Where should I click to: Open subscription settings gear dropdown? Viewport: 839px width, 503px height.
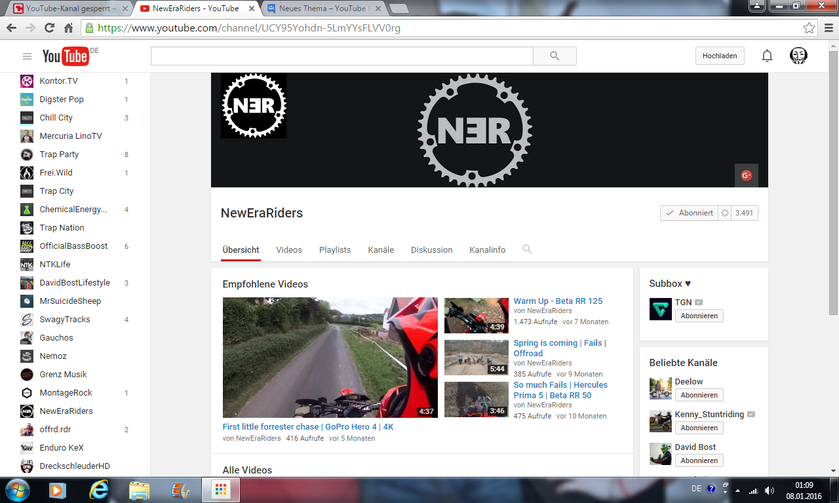pos(725,213)
